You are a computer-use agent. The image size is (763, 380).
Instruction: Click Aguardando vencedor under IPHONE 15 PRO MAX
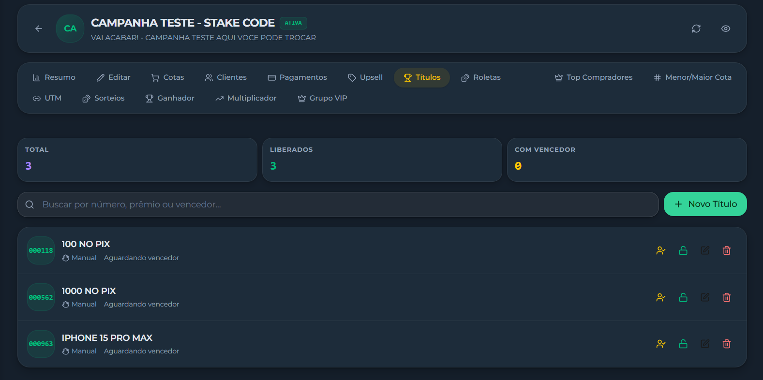(x=141, y=351)
